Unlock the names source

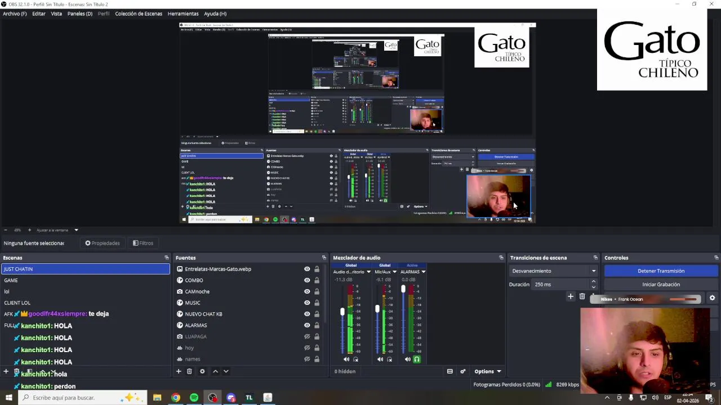tap(317, 359)
